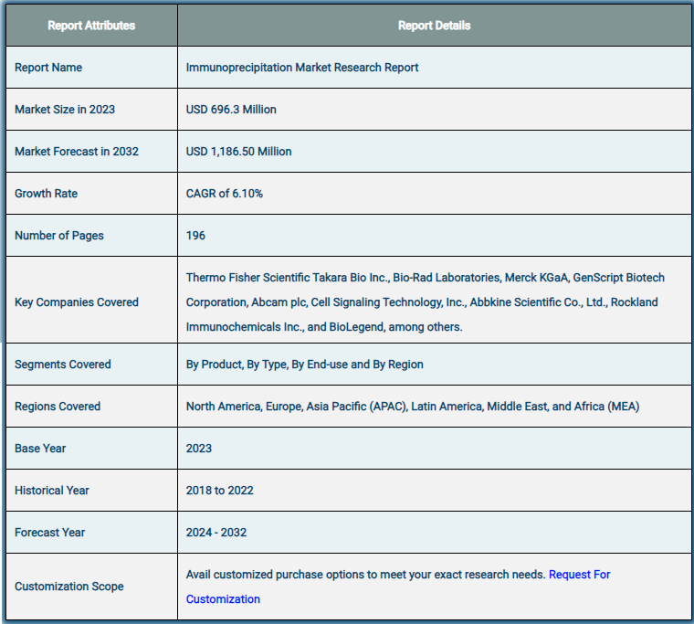Click the Customization Scope row label

69,587
